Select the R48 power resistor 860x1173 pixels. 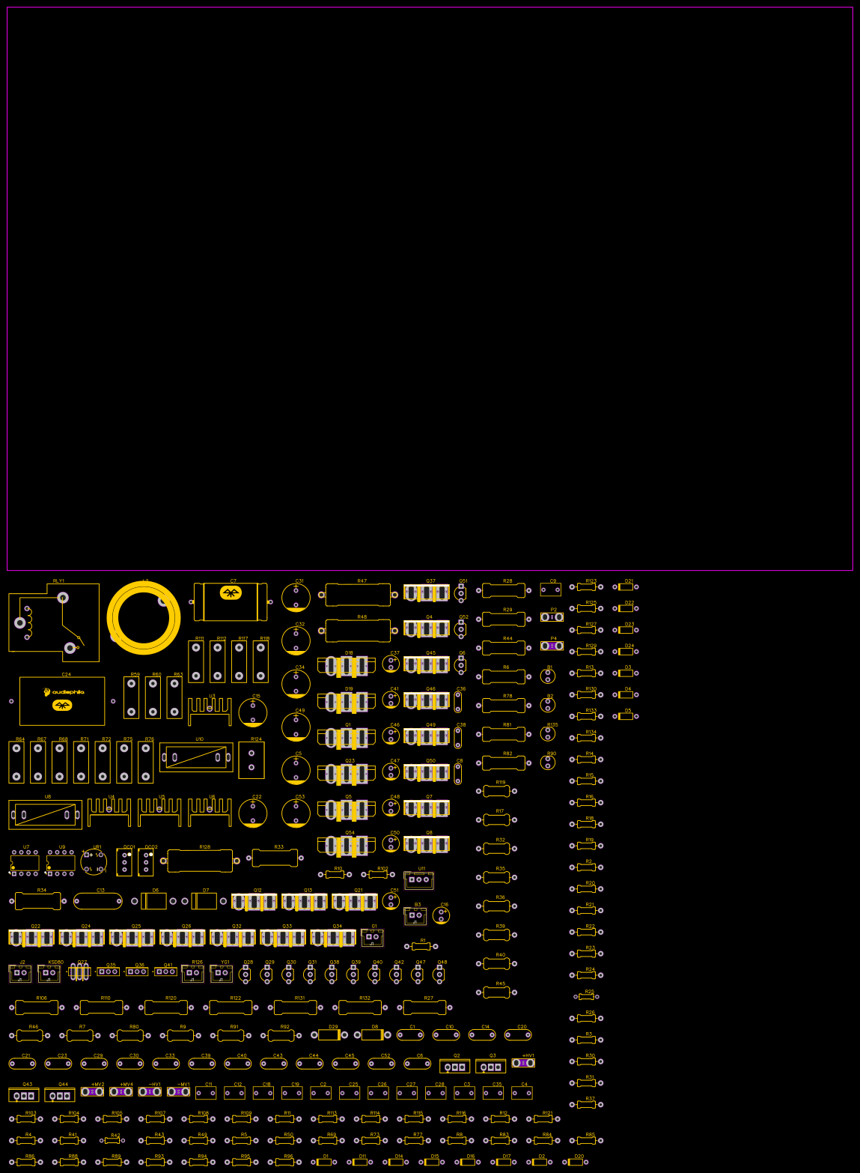click(x=359, y=631)
